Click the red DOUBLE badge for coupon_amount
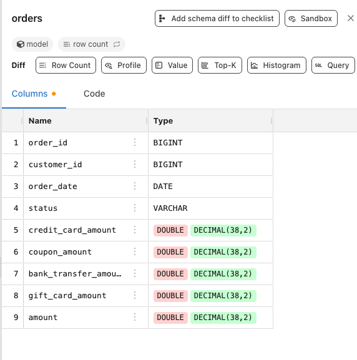 tap(170, 252)
